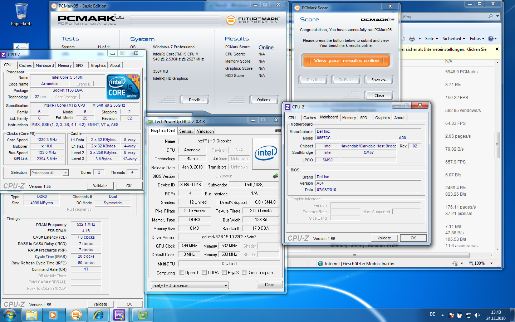515x322 pixels.
Task: Open Internet Explorer from the taskbar
Action: click(98, 315)
